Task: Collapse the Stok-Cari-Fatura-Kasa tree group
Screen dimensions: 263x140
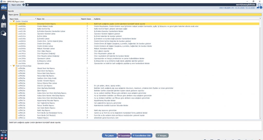Action: [x=11, y=66]
